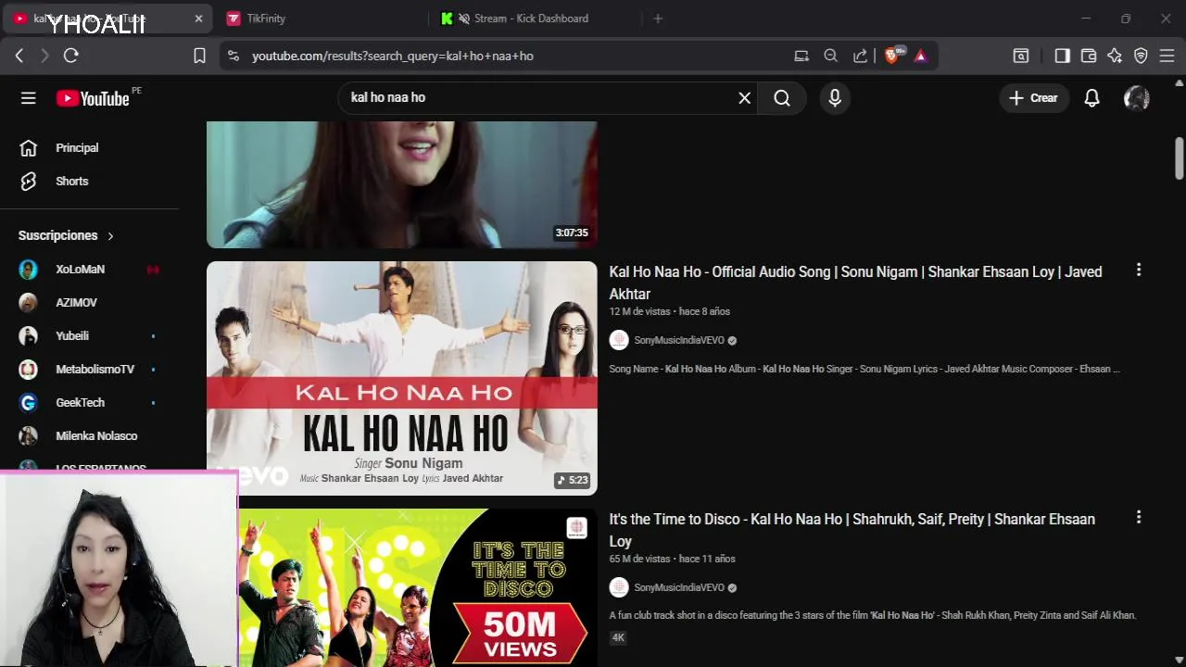Open the zoom magnifier icon in address bar

click(x=831, y=57)
